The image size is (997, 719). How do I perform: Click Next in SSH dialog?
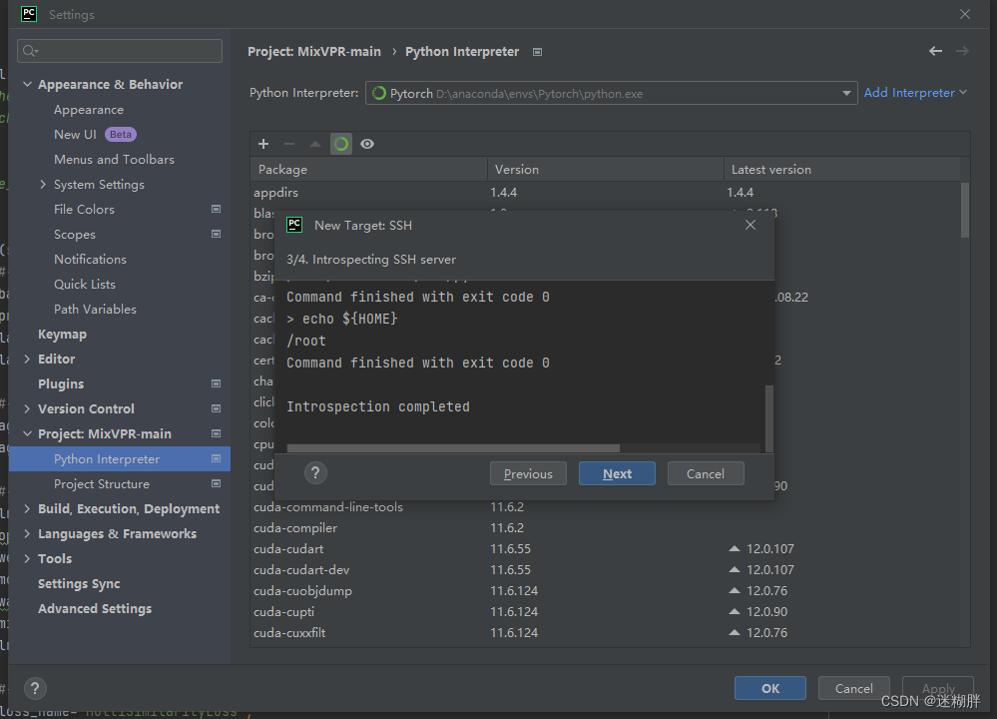[x=617, y=473]
